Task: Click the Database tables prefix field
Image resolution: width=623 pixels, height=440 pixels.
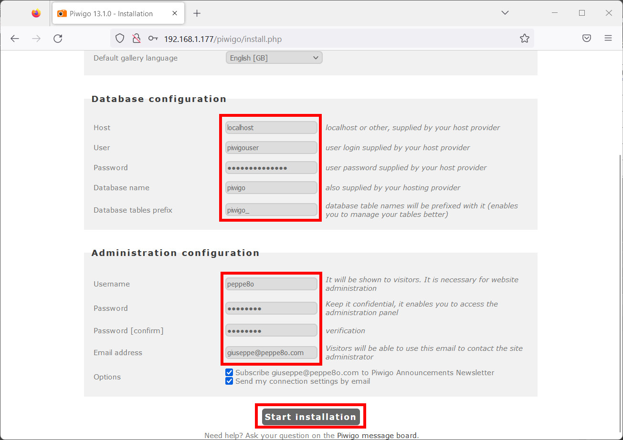Action: coord(271,210)
